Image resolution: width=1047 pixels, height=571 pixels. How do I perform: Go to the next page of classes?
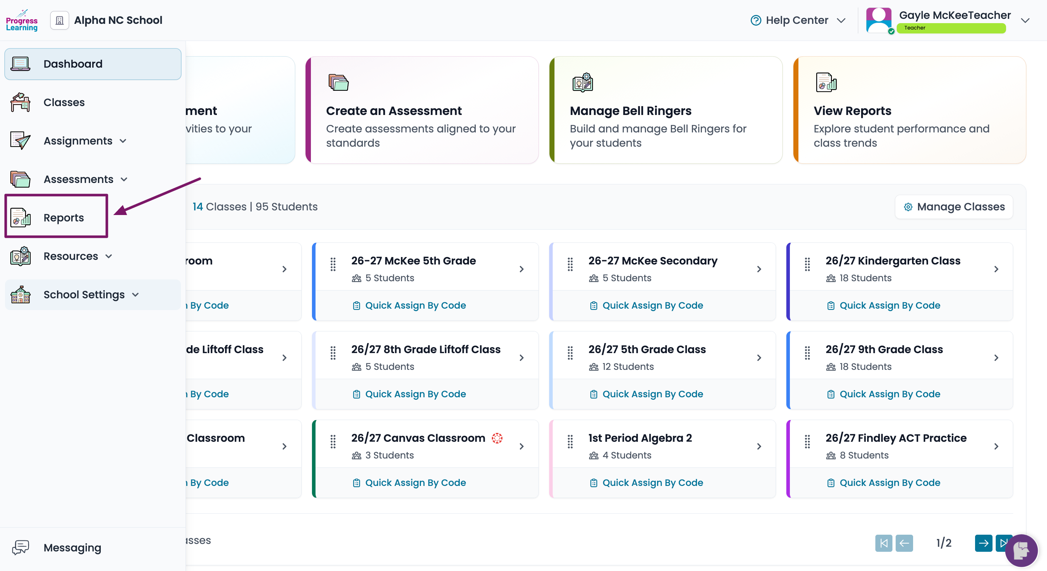tap(983, 543)
